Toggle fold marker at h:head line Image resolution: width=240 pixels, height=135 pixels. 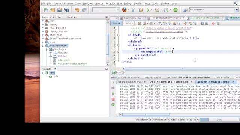(118, 35)
